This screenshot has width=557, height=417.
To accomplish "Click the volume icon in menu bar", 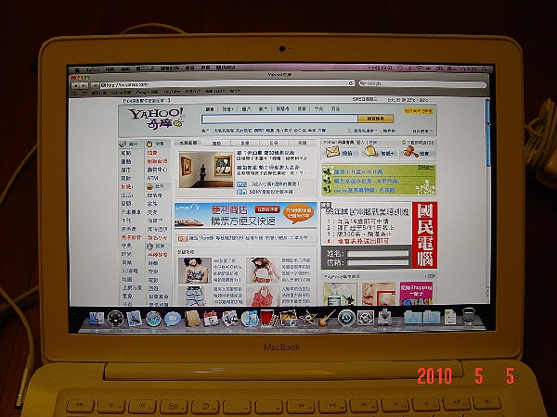I will (429, 68).
